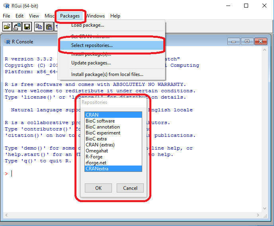
Task: Select BioC software repository
Action: 113,121
